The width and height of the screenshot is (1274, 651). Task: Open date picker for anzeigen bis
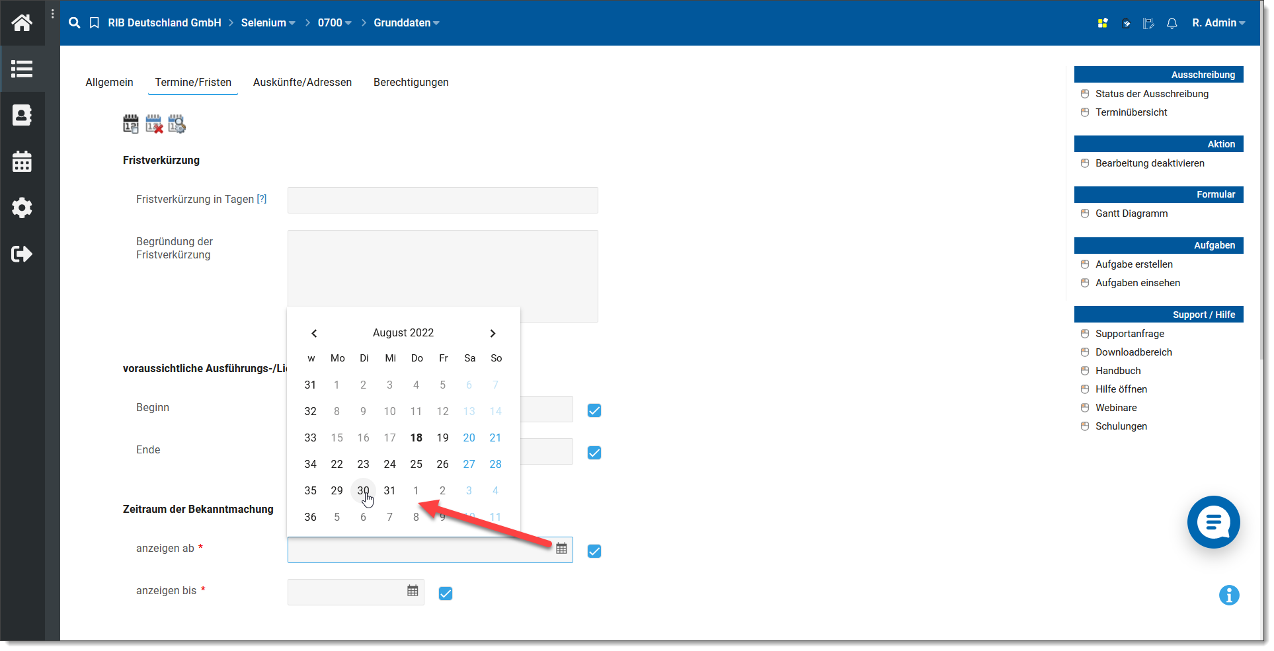pos(413,591)
